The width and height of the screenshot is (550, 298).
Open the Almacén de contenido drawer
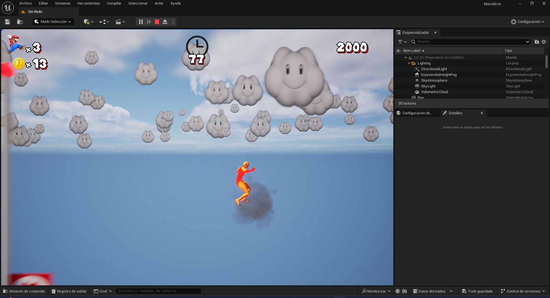pos(24,291)
